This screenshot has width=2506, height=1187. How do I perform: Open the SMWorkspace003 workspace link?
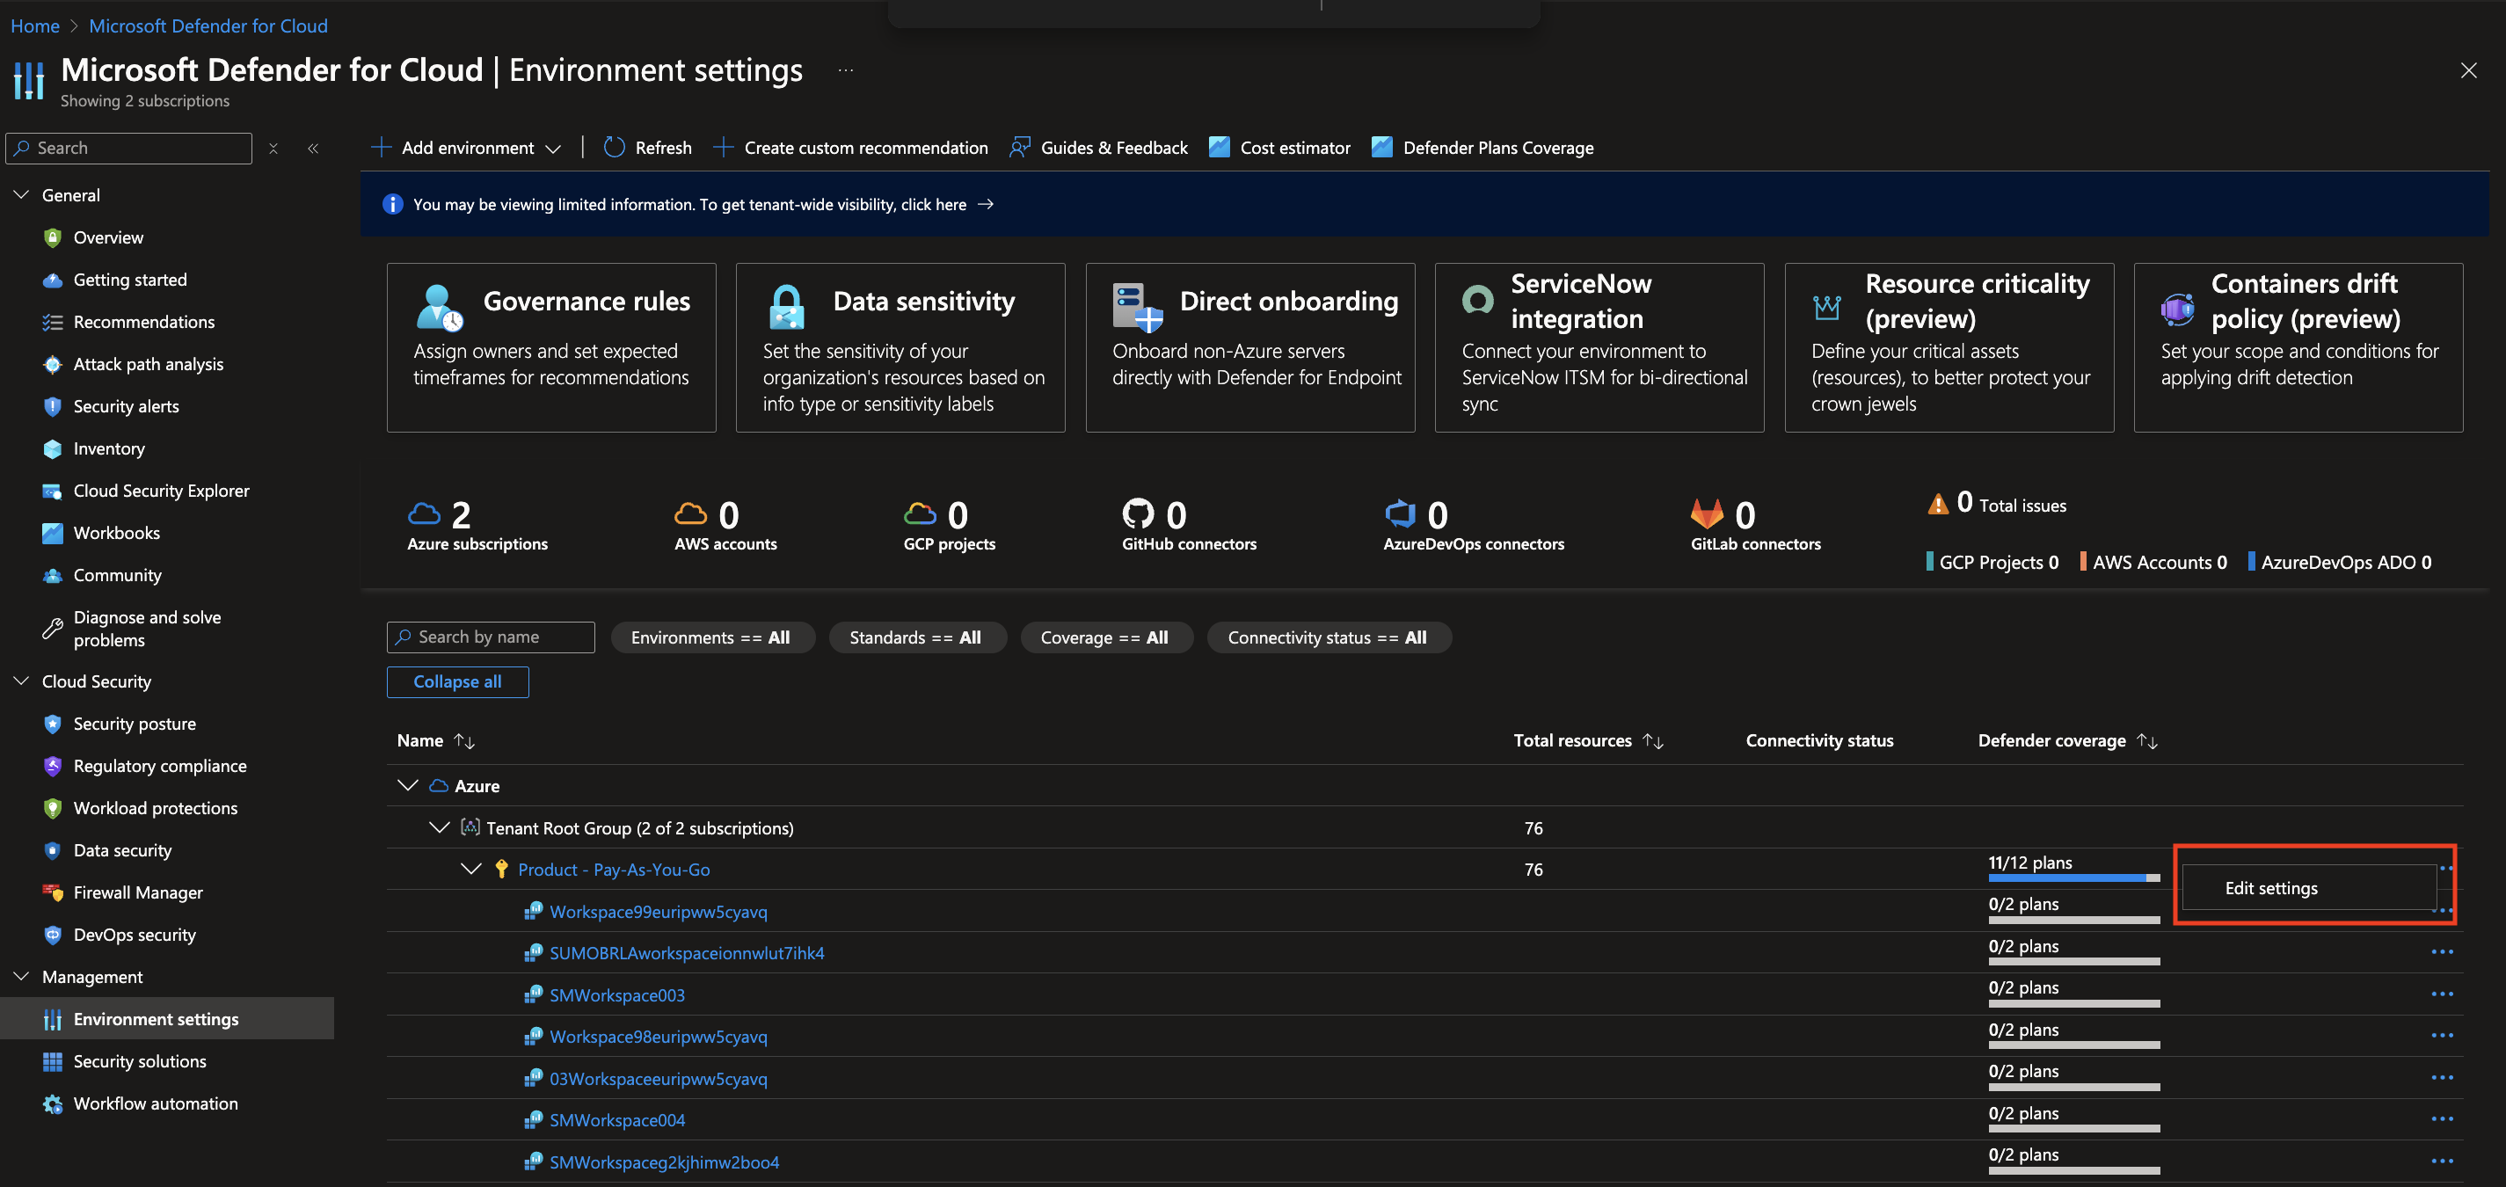tap(616, 995)
